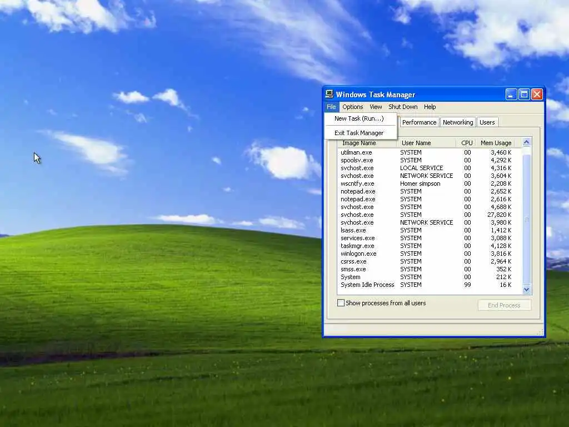Select the wscntfy.exe process row
The image size is (569, 427).
[426, 183]
